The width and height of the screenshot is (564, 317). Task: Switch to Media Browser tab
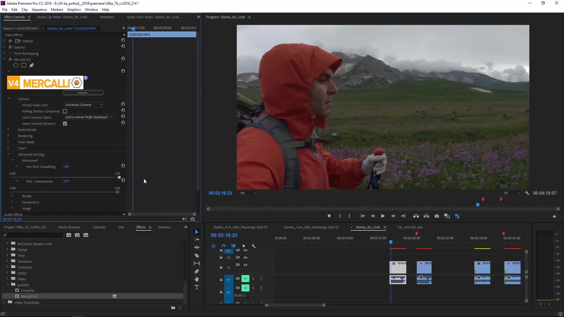pyautogui.click(x=69, y=227)
